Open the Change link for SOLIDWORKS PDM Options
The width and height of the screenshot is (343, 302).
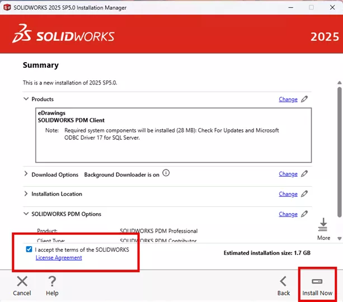[x=288, y=214]
